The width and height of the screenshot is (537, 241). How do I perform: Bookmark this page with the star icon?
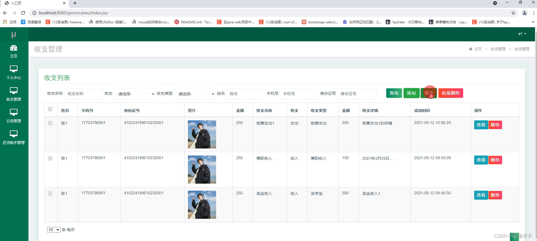(x=513, y=13)
